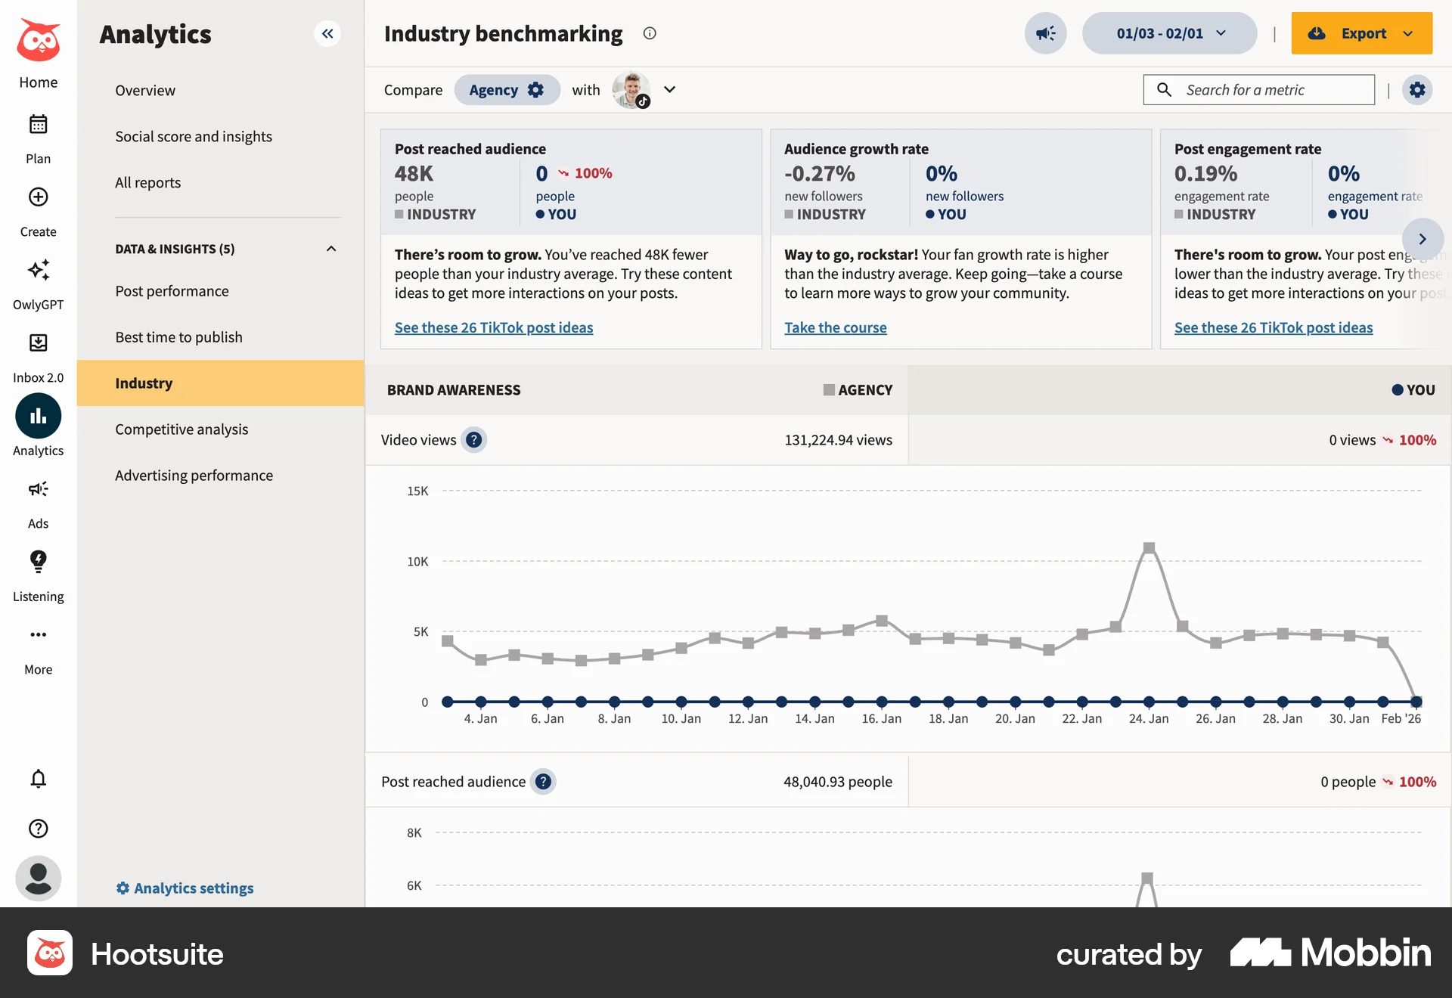
Task: Open the 01/03 - 02/01 date range dropdown
Action: [x=1168, y=33]
